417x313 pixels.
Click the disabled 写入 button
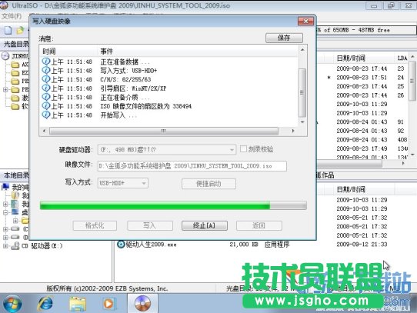point(150,226)
